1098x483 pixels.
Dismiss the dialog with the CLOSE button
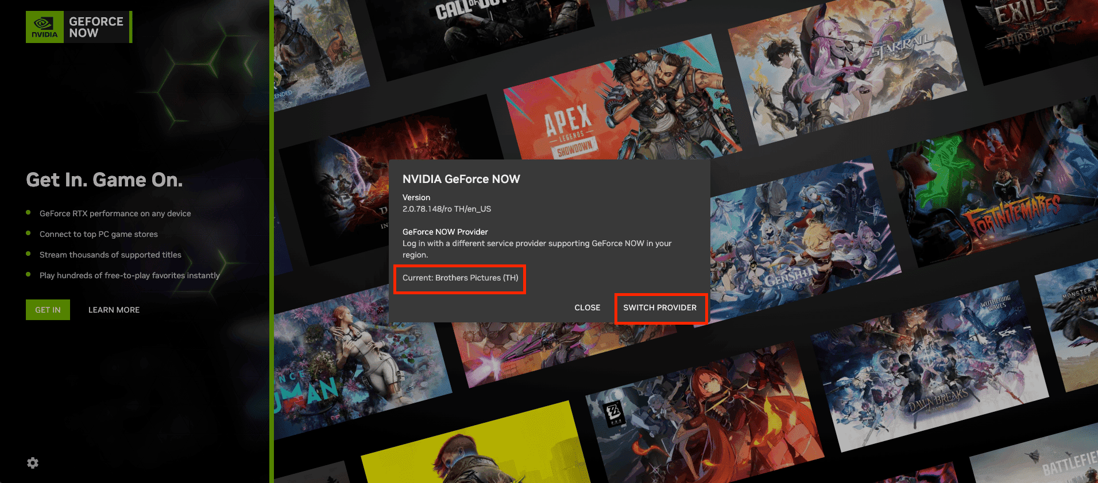[x=587, y=307]
